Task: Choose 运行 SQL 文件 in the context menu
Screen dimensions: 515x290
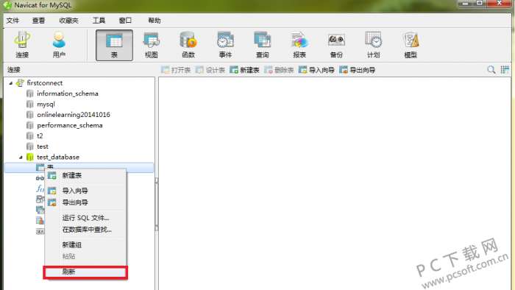Action: pos(85,218)
